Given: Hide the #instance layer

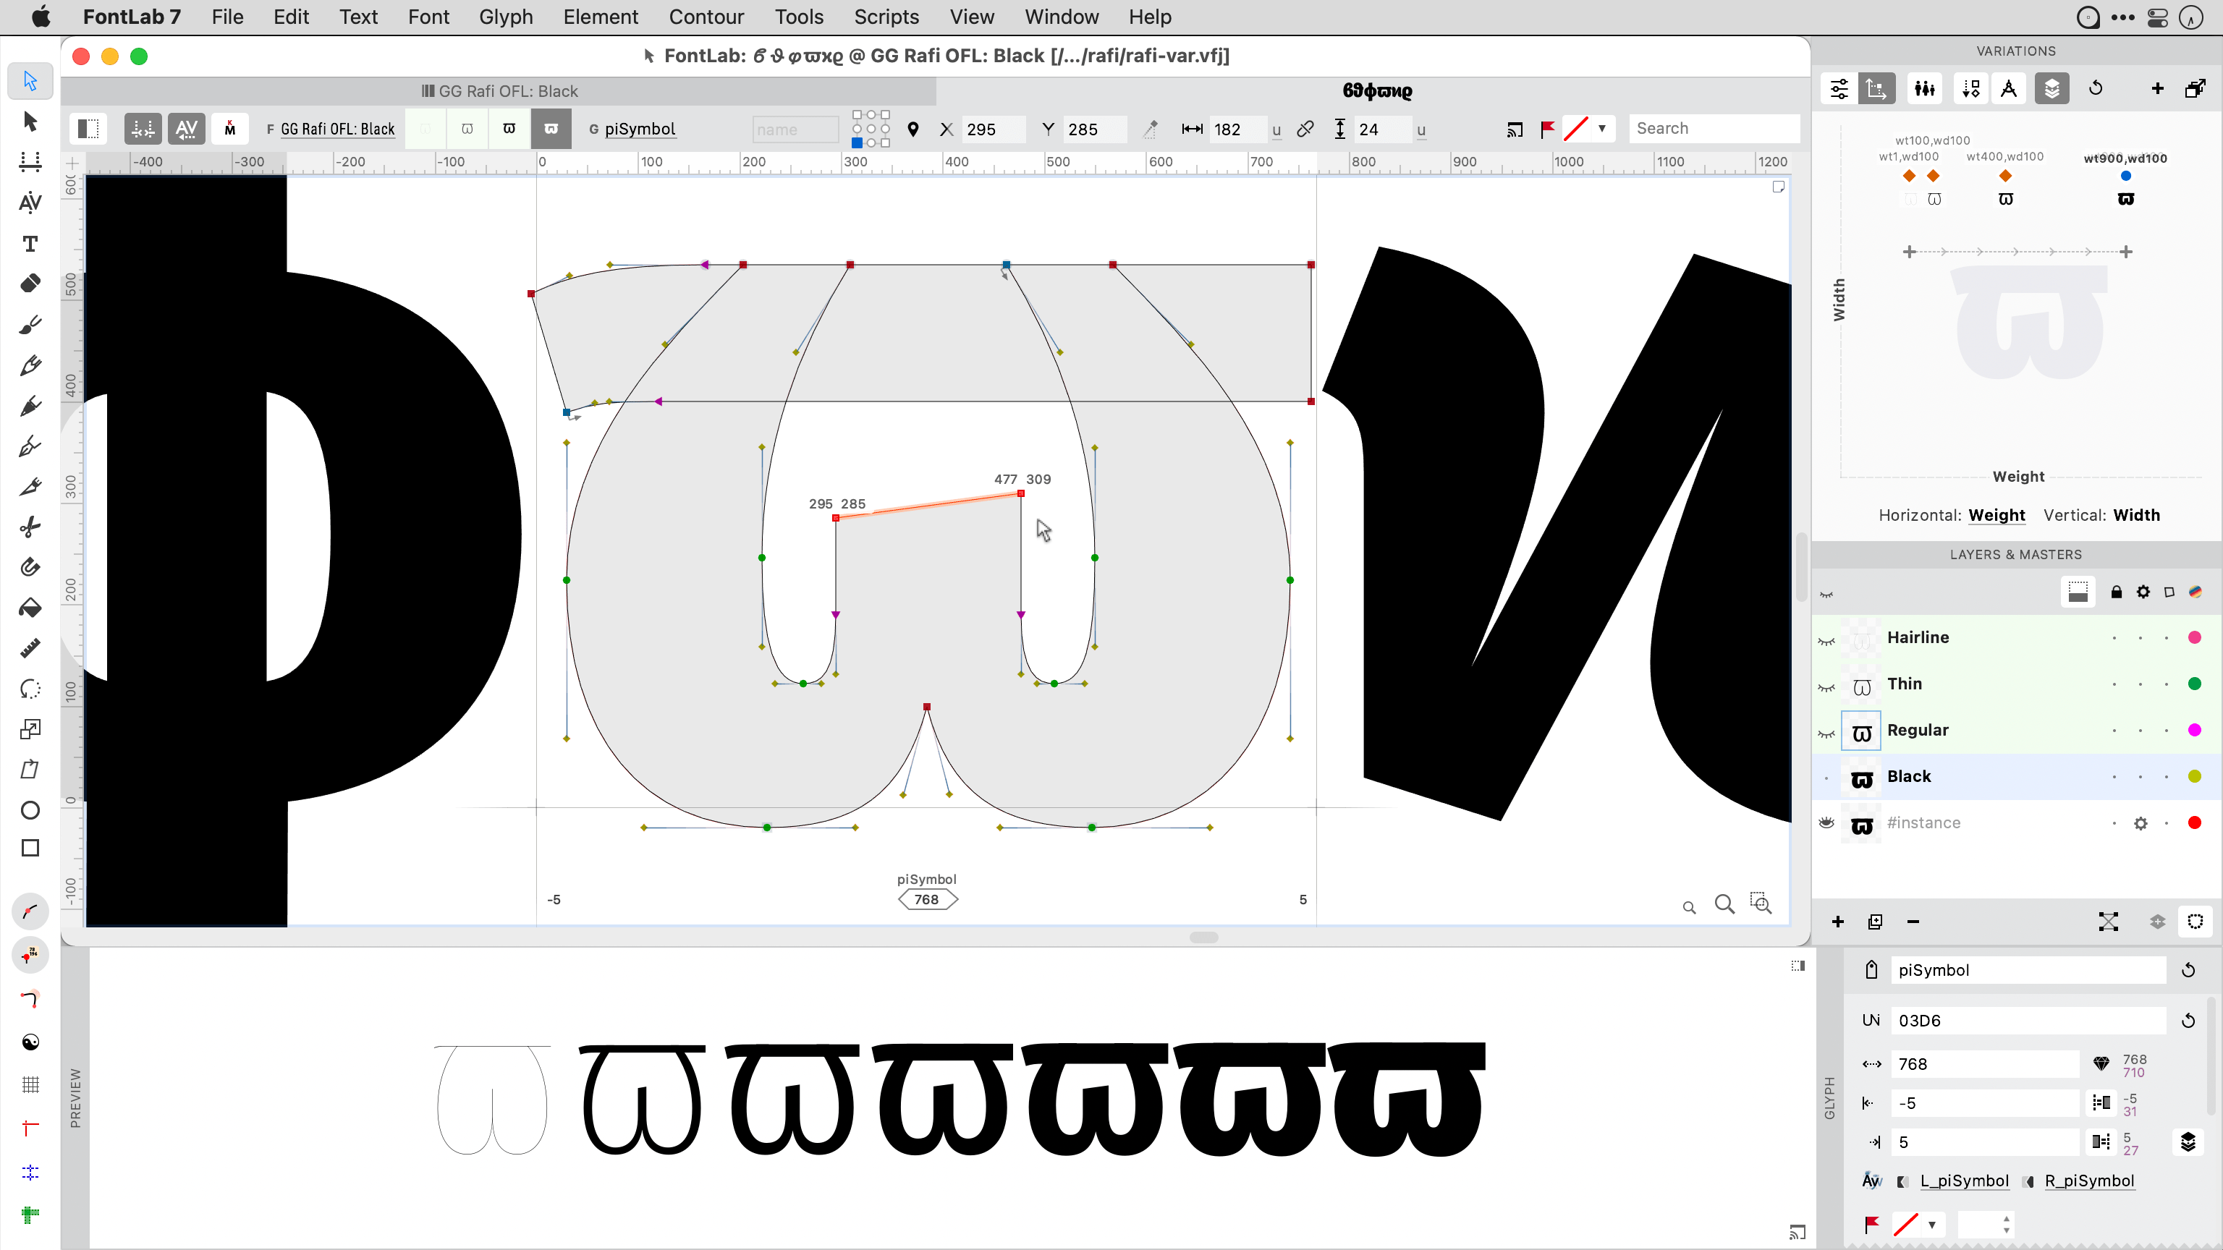Looking at the screenshot, I should pos(1827,822).
